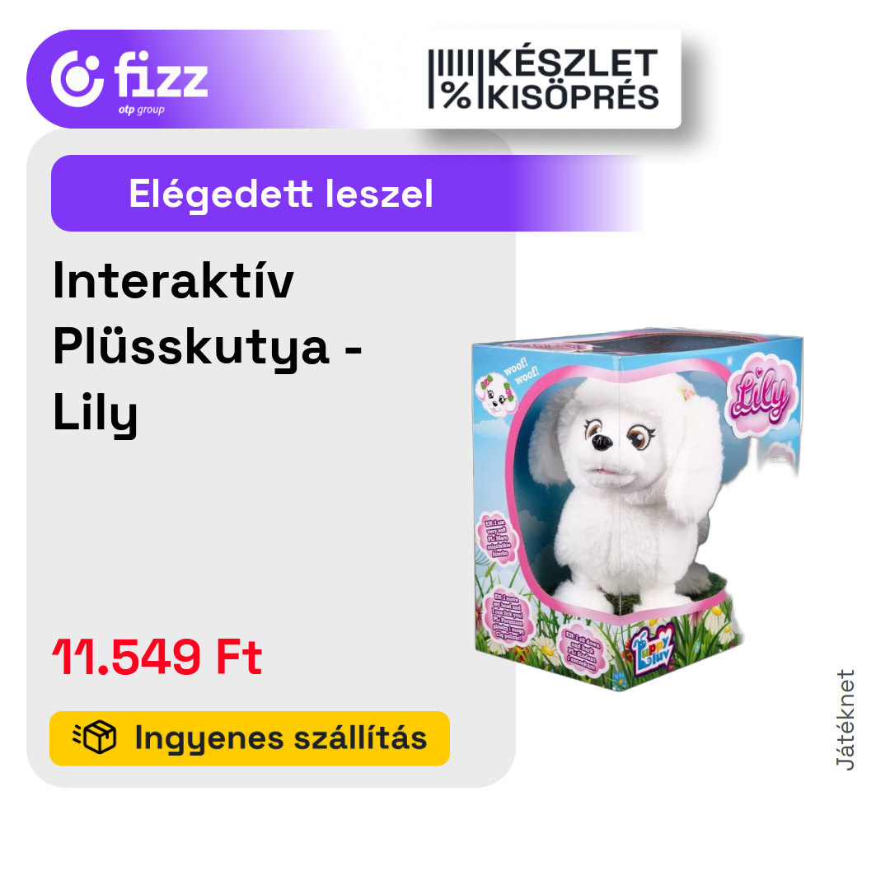Open the Interaktív Plüsskutya - Lily product title
This screenshot has height=890, width=890.
click(x=207, y=346)
